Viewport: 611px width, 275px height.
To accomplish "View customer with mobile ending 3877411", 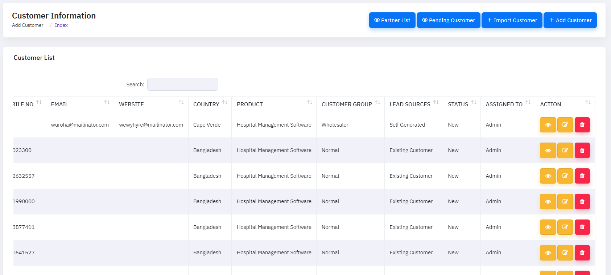I will click(x=548, y=227).
